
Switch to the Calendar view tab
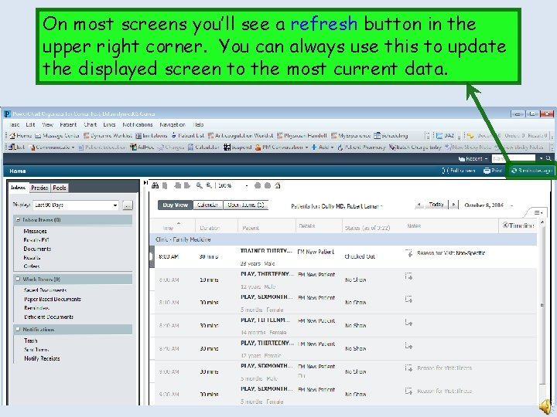pyautogui.click(x=208, y=205)
